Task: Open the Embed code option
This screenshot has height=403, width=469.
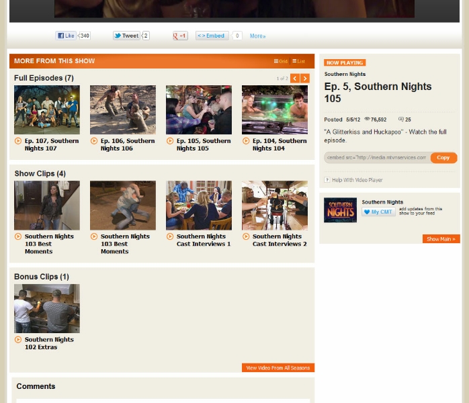Action: [x=212, y=36]
